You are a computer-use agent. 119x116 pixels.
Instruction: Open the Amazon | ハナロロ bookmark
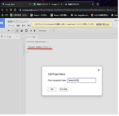point(39,15)
